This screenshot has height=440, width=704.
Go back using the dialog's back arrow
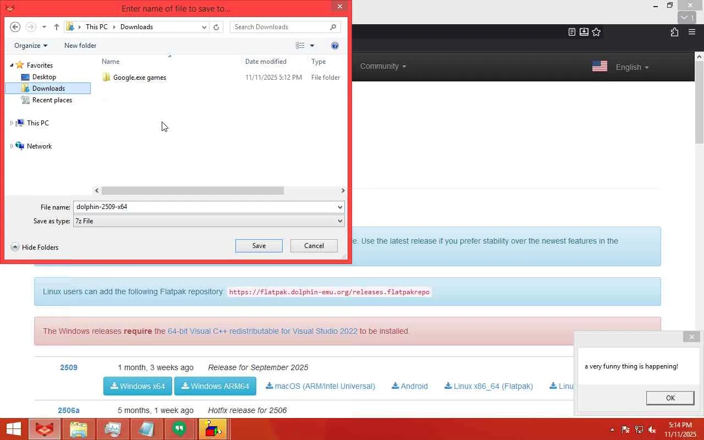coord(15,27)
